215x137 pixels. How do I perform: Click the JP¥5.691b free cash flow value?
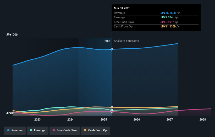167,22
